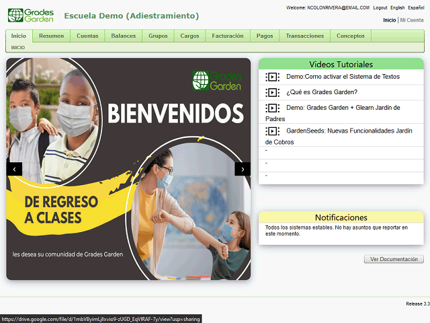Open the Mi Cuenta link
The image size is (430, 323).
[x=412, y=20]
